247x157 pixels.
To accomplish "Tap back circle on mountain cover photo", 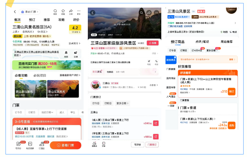I will point(92,13).
